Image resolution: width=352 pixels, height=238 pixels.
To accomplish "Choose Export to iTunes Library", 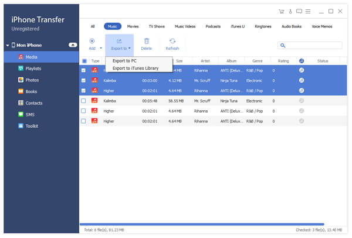I will (x=135, y=68).
